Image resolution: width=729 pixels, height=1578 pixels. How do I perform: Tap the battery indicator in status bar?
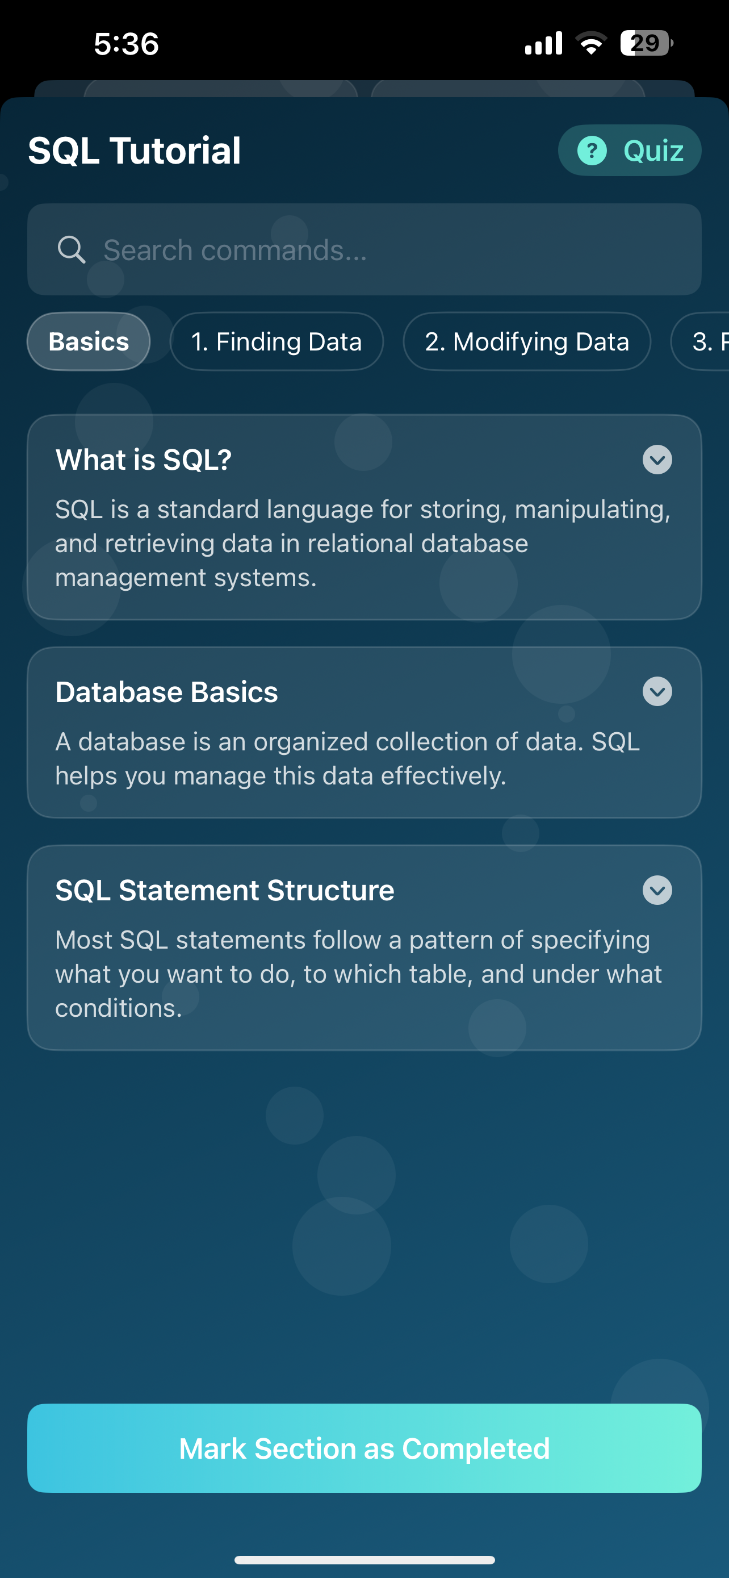(646, 44)
